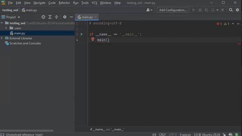Click the IDE status icon beside lock

click(x=230, y=134)
